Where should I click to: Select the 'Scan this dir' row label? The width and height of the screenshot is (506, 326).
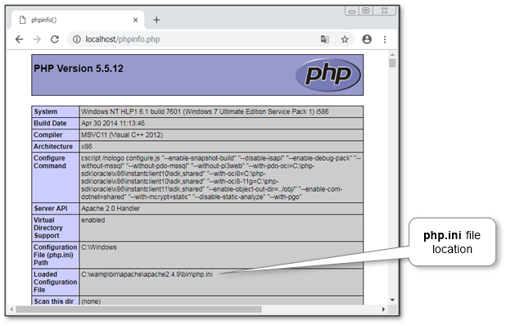pyautogui.click(x=53, y=301)
